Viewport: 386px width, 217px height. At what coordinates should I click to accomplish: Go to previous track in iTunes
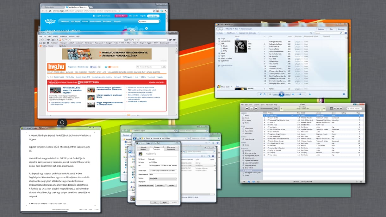click(x=247, y=108)
